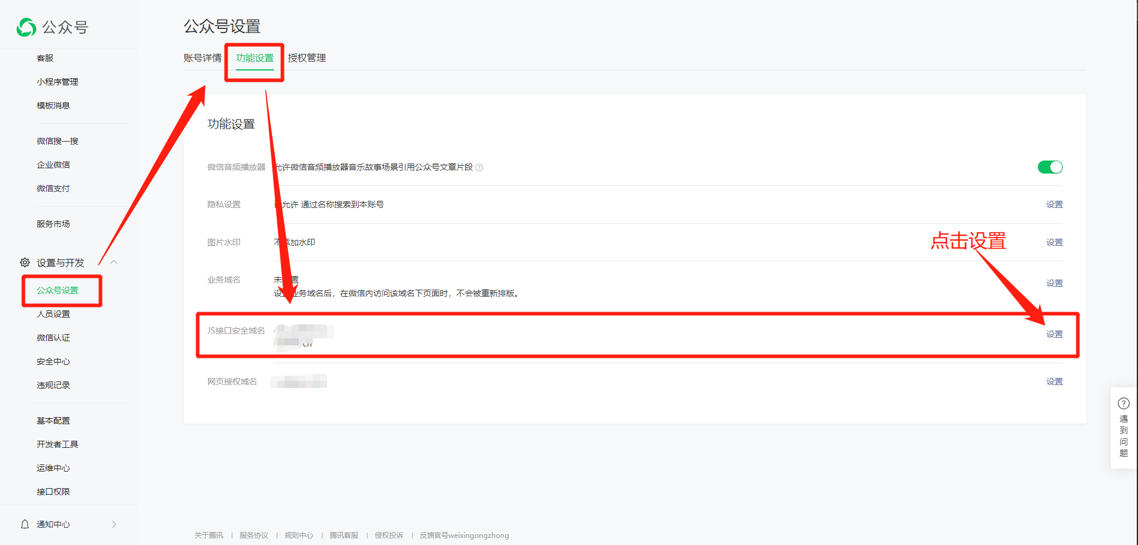Open the 授权管理 tab
Viewport: 1138px width, 545px height.
point(307,58)
